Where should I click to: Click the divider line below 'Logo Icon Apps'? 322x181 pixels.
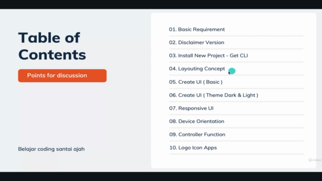coord(236,154)
